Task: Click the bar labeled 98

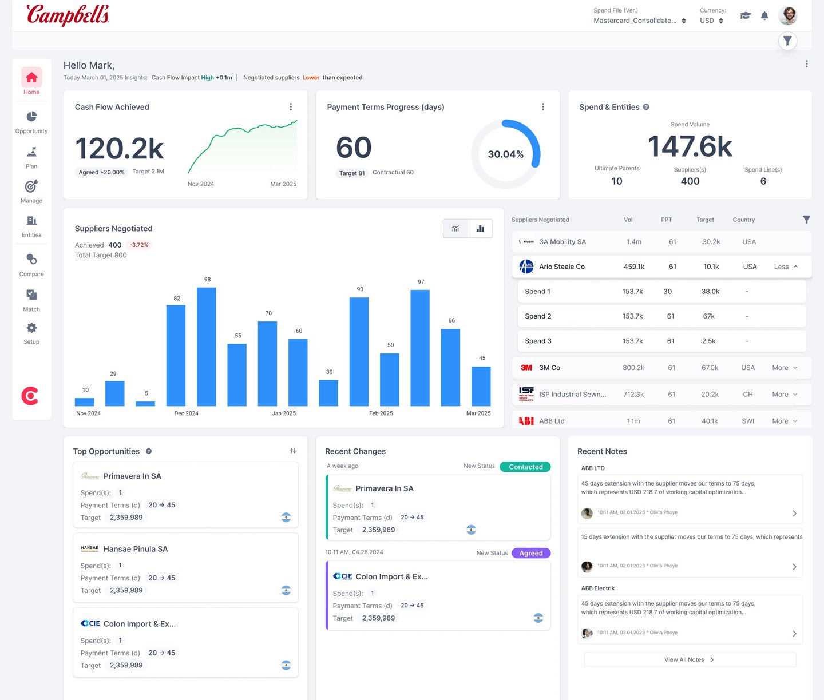Action: click(x=207, y=347)
